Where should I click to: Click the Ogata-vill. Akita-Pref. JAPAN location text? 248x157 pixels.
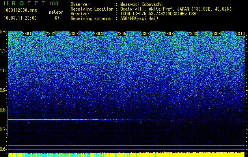[x=176, y=9]
